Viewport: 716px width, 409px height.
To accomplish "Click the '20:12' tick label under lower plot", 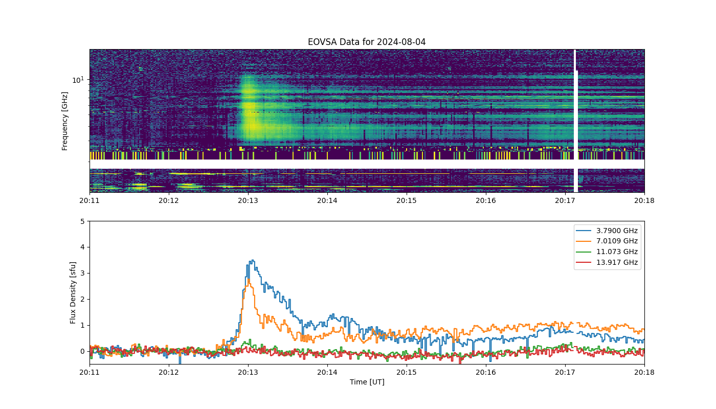I will (x=169, y=373).
